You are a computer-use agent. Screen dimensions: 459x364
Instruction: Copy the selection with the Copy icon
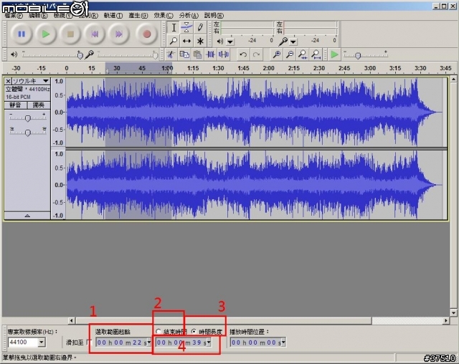point(184,54)
